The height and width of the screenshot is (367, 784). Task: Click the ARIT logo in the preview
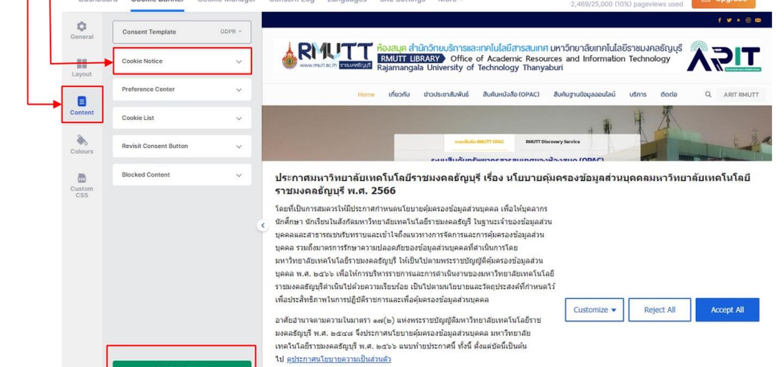[725, 56]
